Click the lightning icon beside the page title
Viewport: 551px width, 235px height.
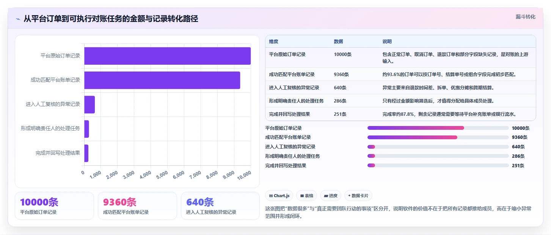click(x=18, y=19)
